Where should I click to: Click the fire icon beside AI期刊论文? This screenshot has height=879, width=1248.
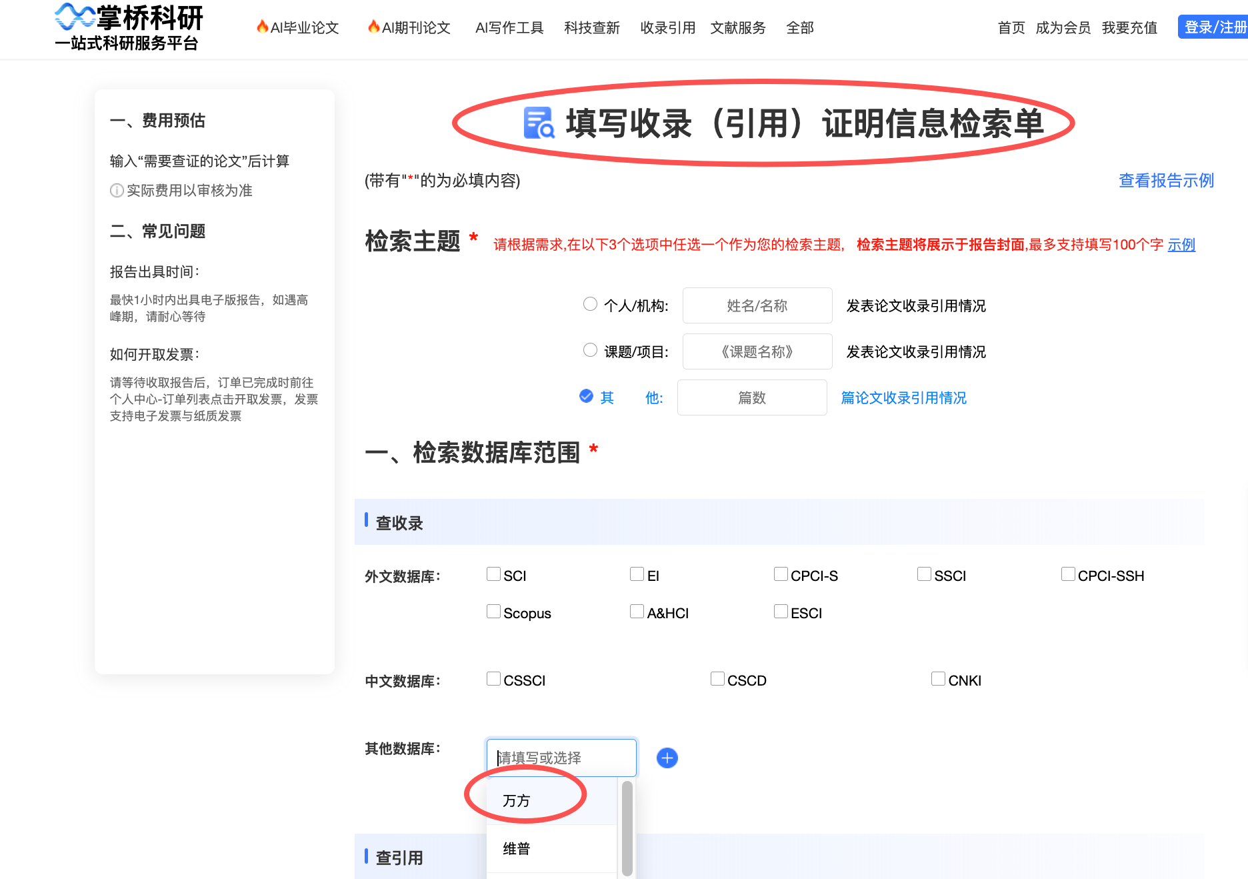(375, 27)
